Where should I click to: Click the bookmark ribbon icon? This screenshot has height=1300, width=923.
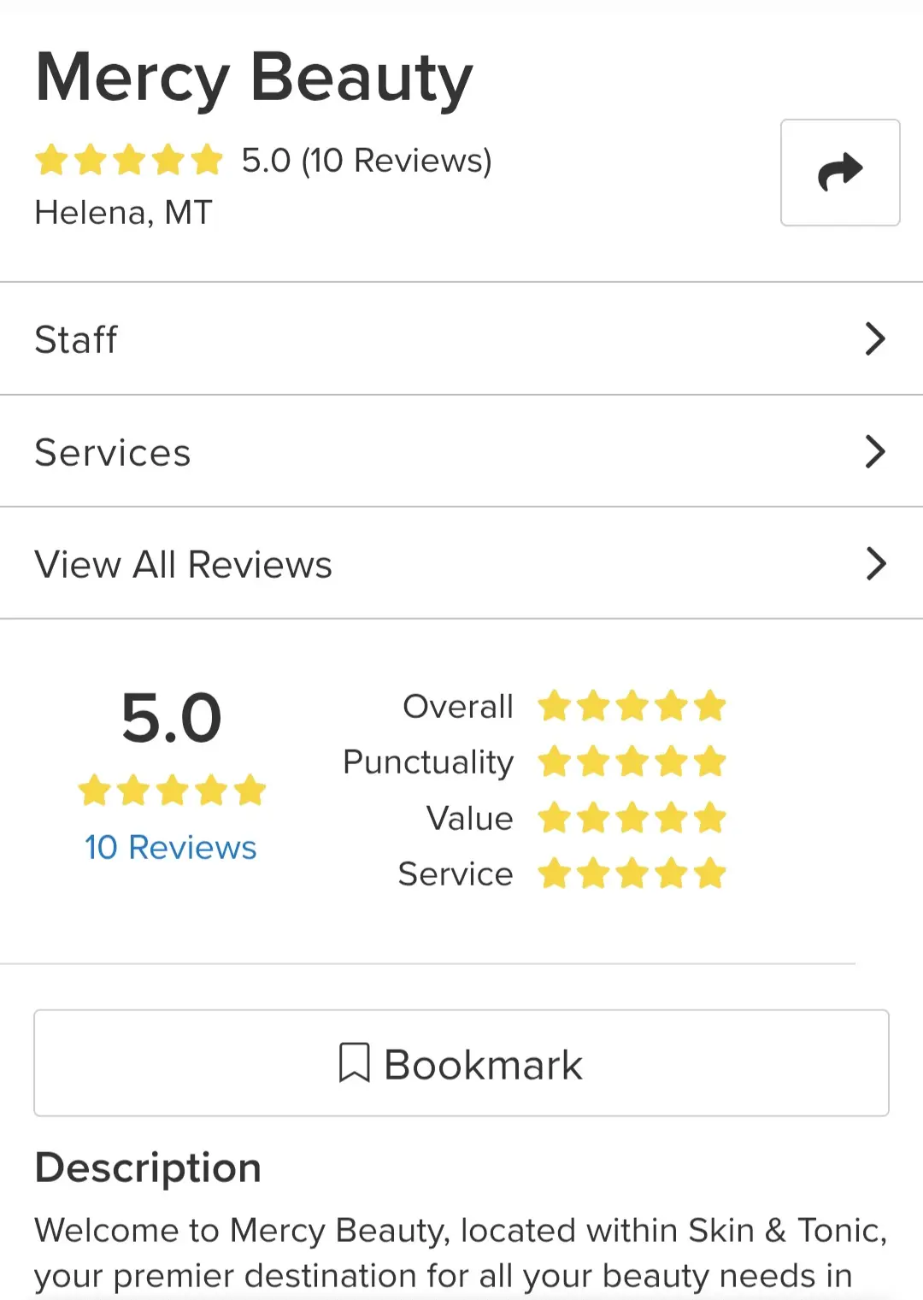(x=354, y=1063)
